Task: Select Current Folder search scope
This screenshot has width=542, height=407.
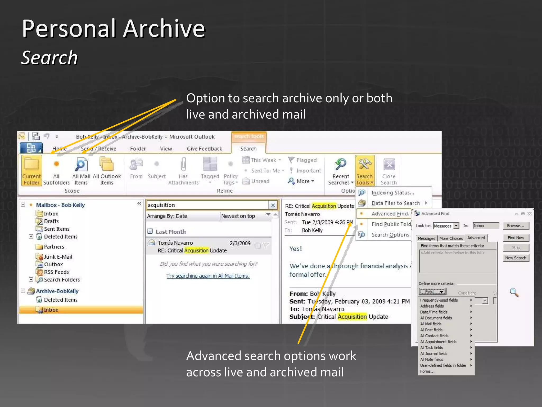Action: pos(31,171)
